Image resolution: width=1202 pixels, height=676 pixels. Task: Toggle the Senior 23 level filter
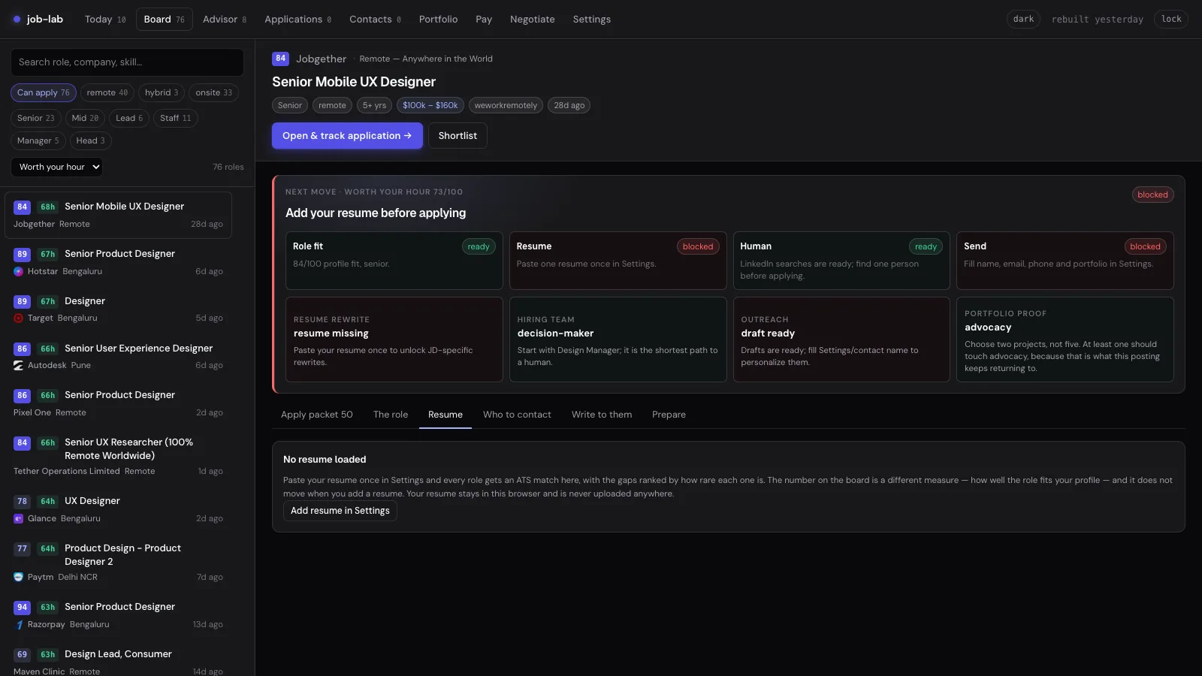pyautogui.click(x=35, y=118)
